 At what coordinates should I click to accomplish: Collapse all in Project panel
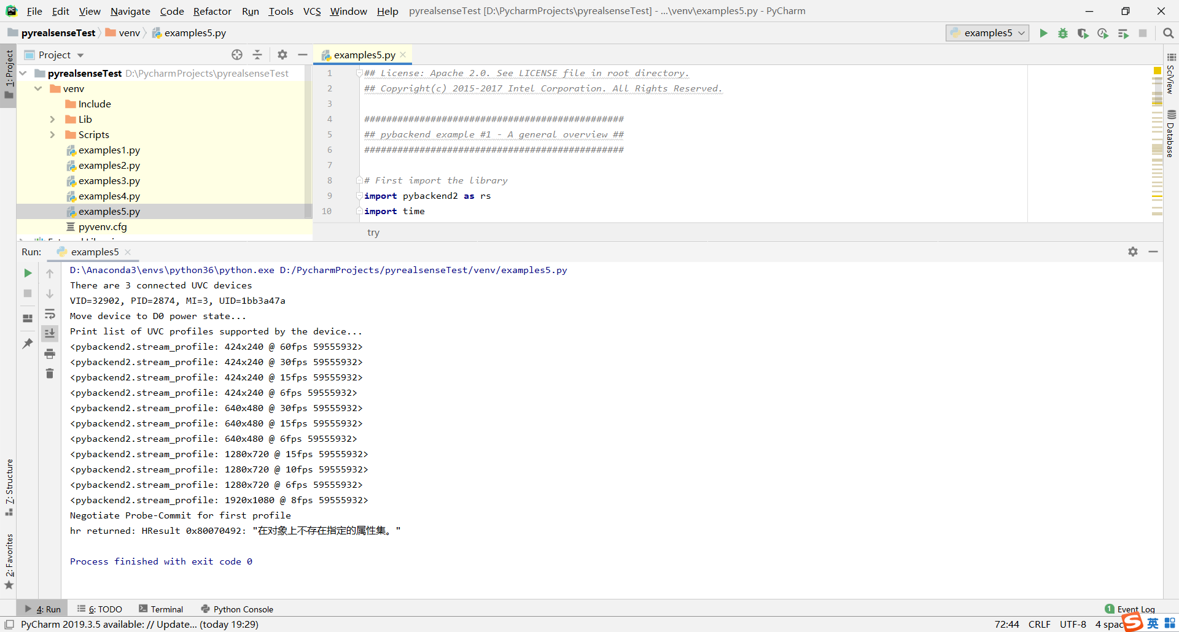[257, 55]
